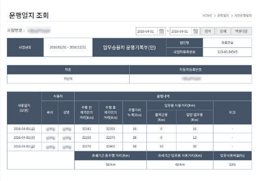The width and height of the screenshot is (258, 181).
Task: Focus the end date input field
Action: pyautogui.click(x=181, y=31)
